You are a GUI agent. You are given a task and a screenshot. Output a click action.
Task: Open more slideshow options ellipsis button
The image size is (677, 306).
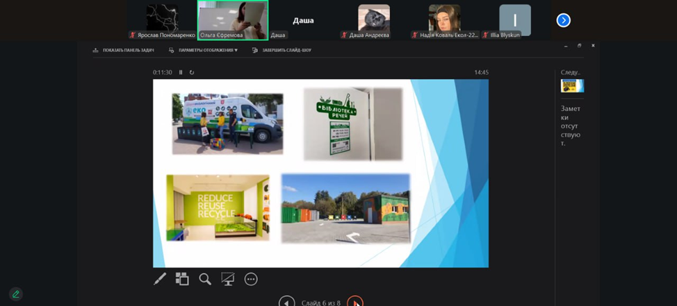251,279
